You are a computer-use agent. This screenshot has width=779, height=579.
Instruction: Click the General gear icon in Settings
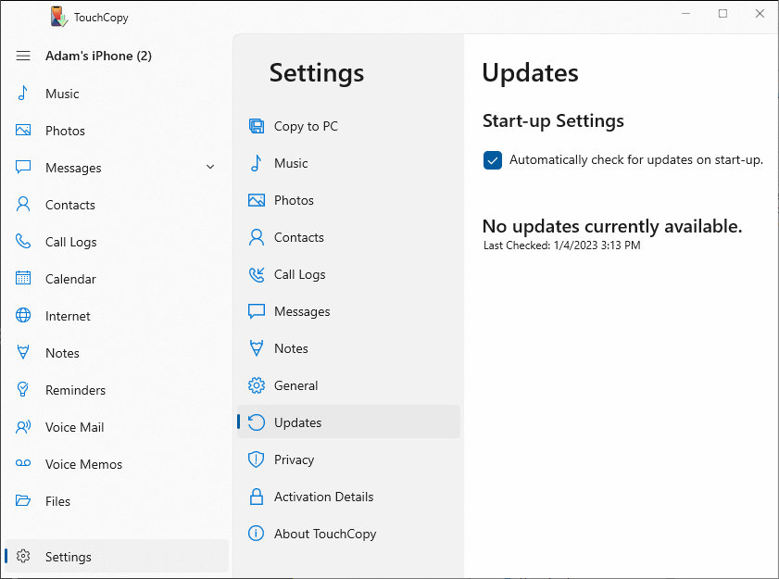(x=257, y=385)
